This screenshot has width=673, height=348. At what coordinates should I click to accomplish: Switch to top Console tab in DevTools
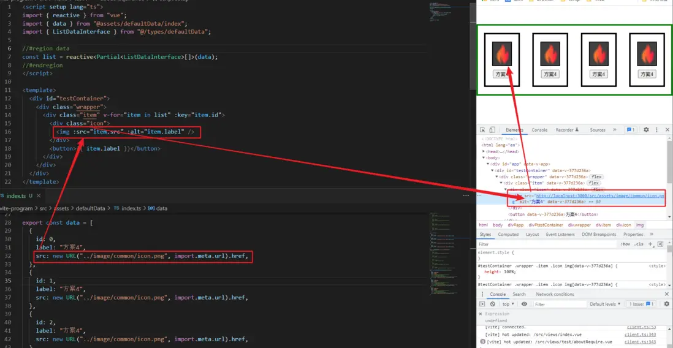coord(539,130)
